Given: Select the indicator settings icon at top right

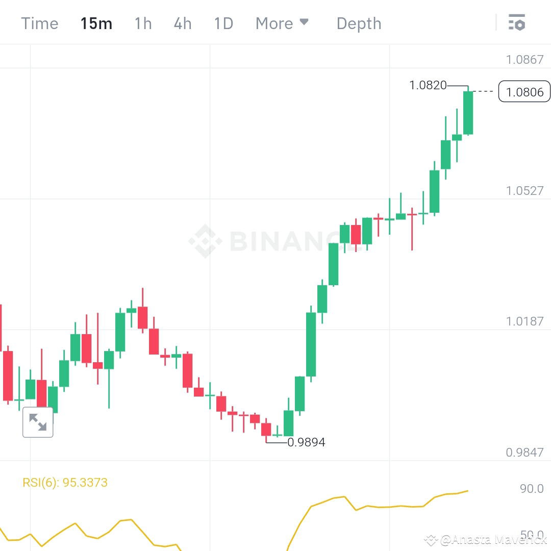Looking at the screenshot, I should tap(517, 22).
